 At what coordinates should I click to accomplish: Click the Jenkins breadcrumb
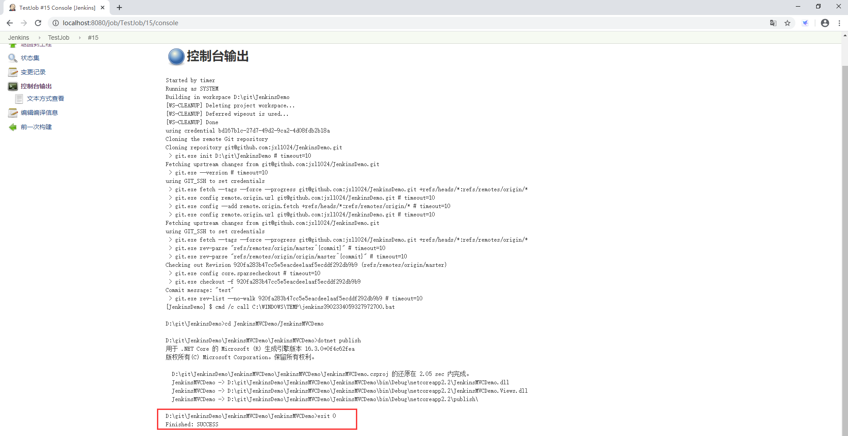coord(19,38)
